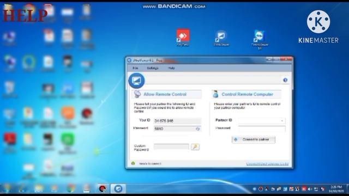Open the File menu in UltraViewer
The width and height of the screenshot is (349, 196).
click(x=135, y=68)
